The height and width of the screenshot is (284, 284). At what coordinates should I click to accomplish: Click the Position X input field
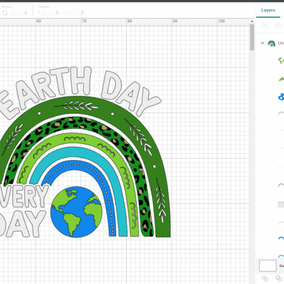[48, 12]
